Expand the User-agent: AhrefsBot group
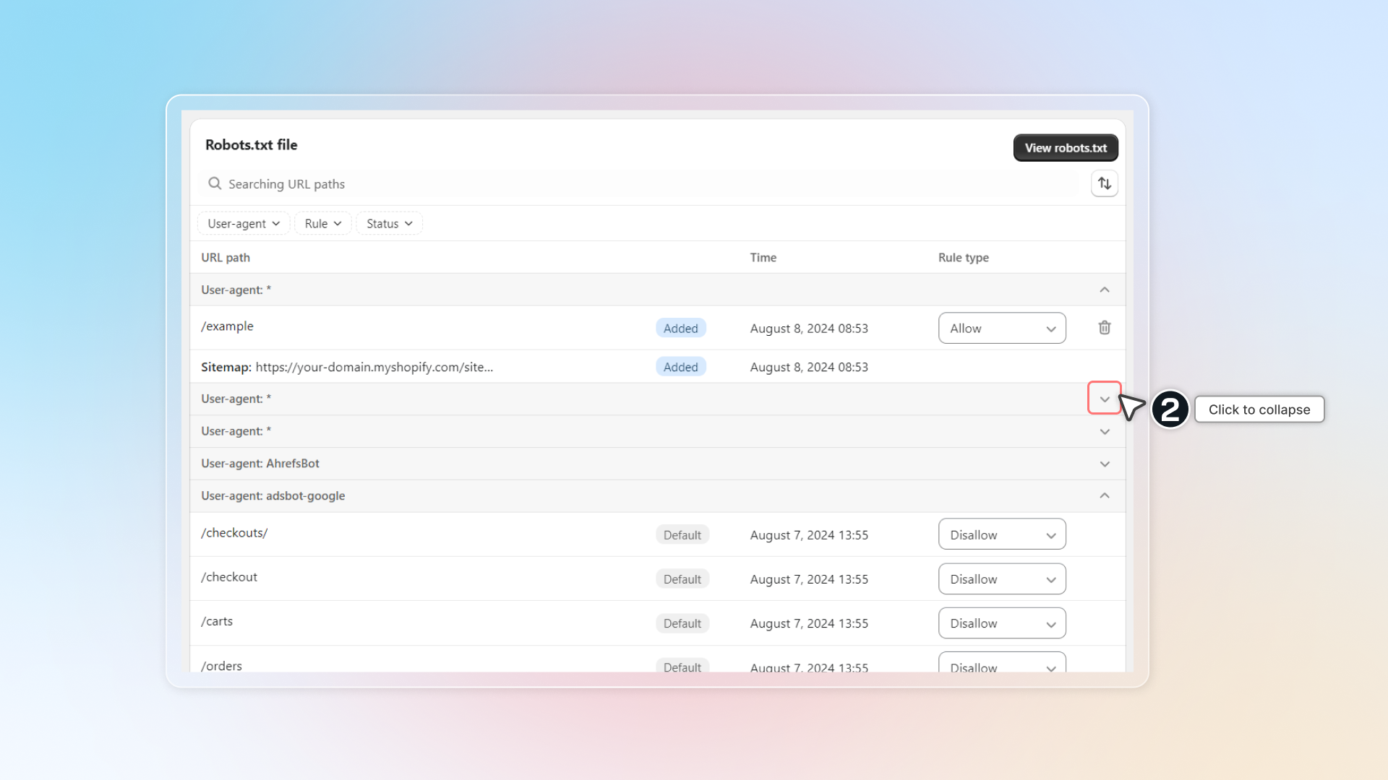The image size is (1388, 780). [1104, 464]
